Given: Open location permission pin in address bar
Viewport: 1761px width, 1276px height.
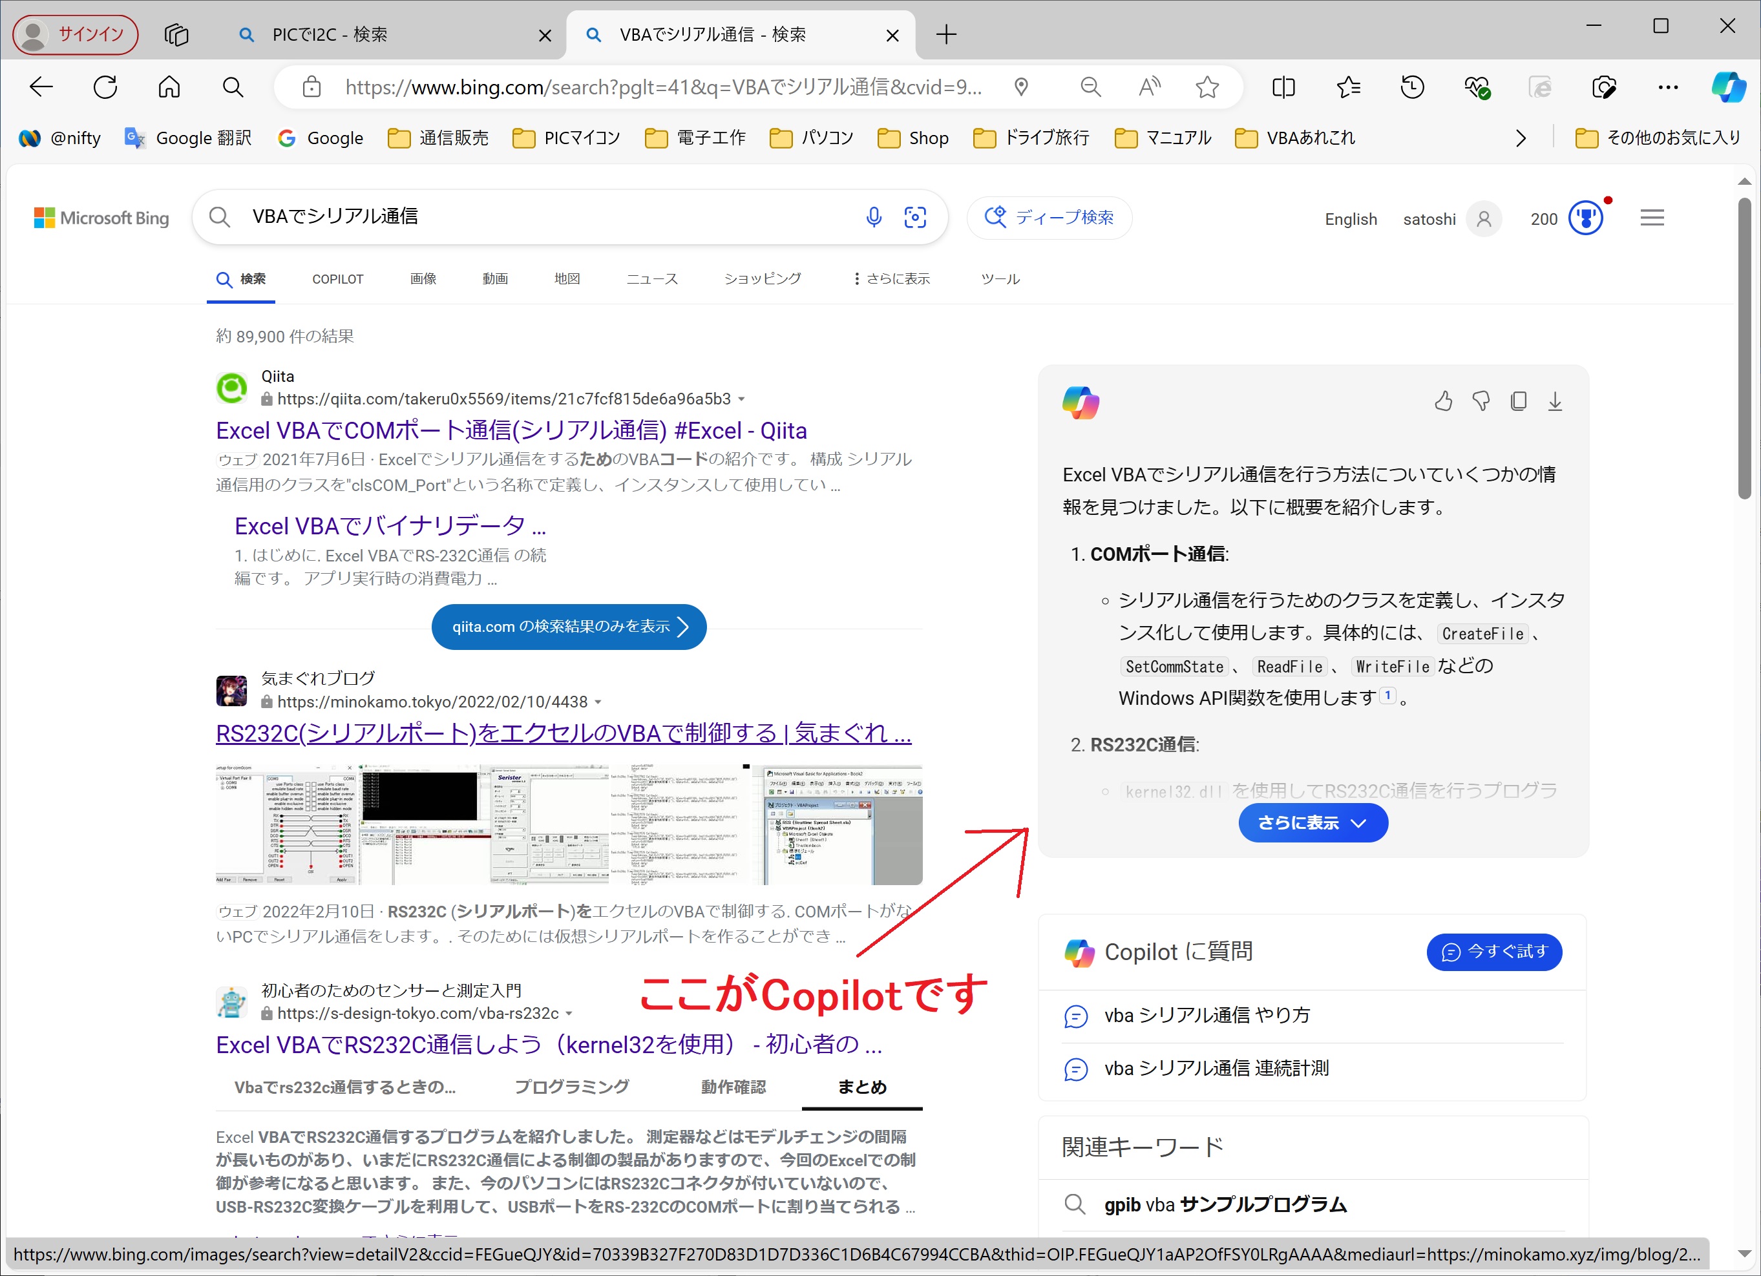Looking at the screenshot, I should click(x=1022, y=87).
